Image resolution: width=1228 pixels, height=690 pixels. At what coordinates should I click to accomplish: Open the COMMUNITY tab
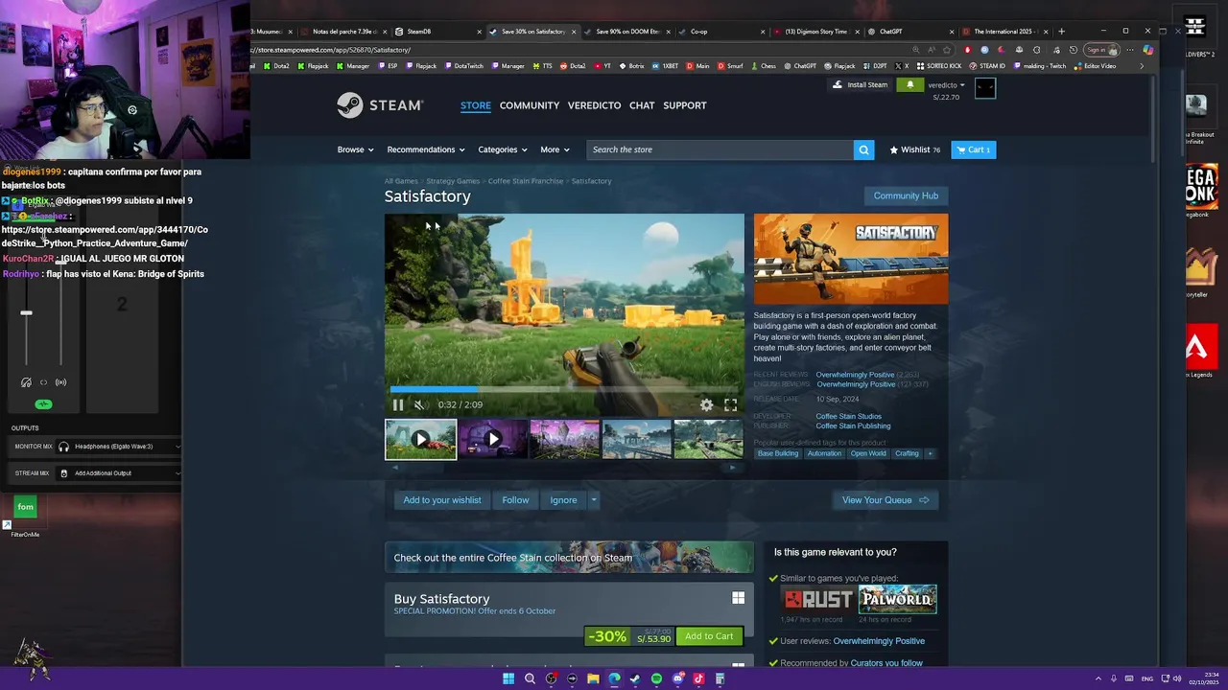click(529, 105)
